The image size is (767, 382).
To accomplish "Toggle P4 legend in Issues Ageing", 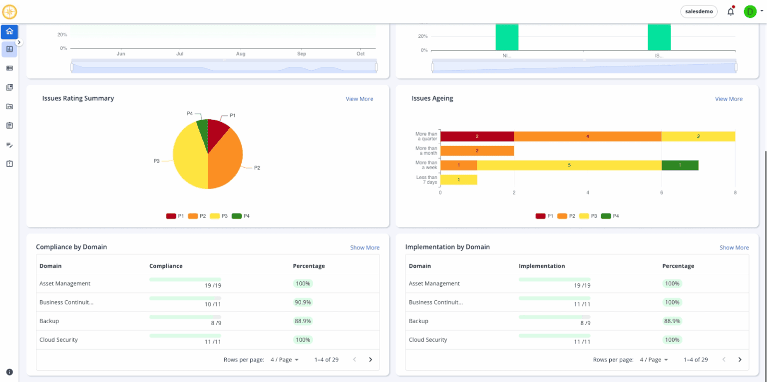I will coord(610,216).
